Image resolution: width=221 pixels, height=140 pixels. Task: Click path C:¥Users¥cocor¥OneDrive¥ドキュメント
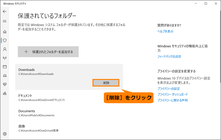(42, 100)
